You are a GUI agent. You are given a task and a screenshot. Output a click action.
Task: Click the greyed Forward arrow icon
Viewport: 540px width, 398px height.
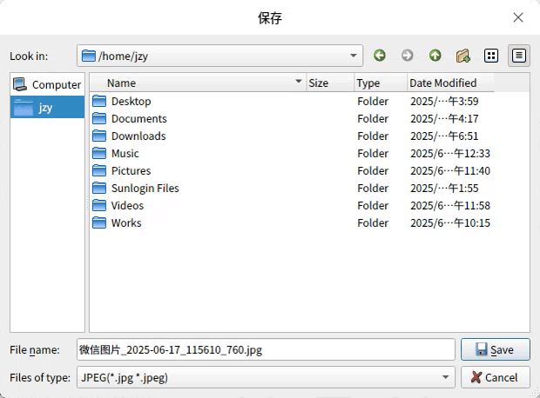[407, 56]
